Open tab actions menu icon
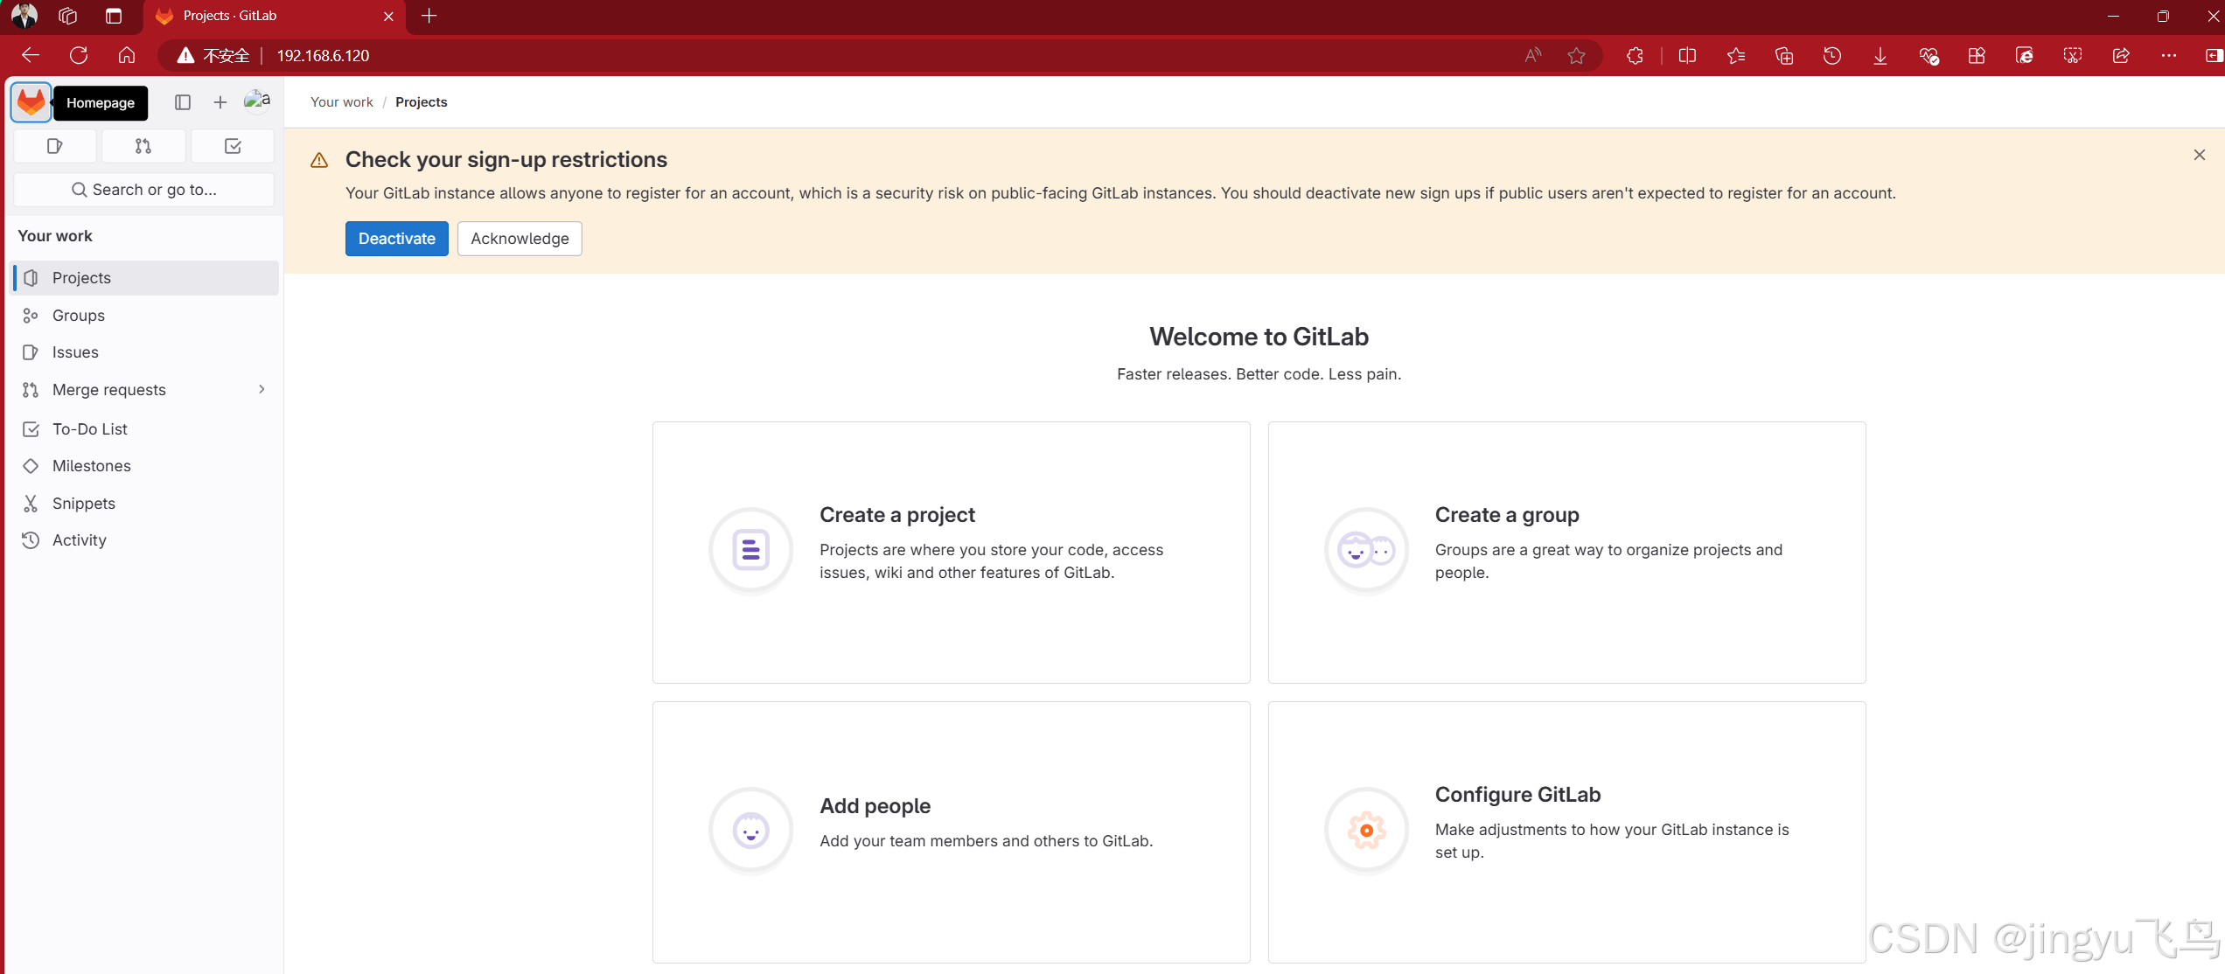This screenshot has height=974, width=2225. (114, 16)
